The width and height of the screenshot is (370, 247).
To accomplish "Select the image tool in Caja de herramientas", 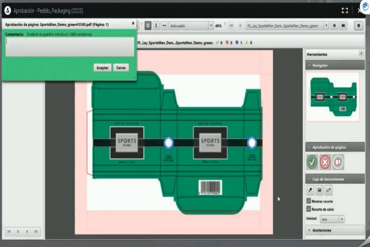I will (320, 190).
